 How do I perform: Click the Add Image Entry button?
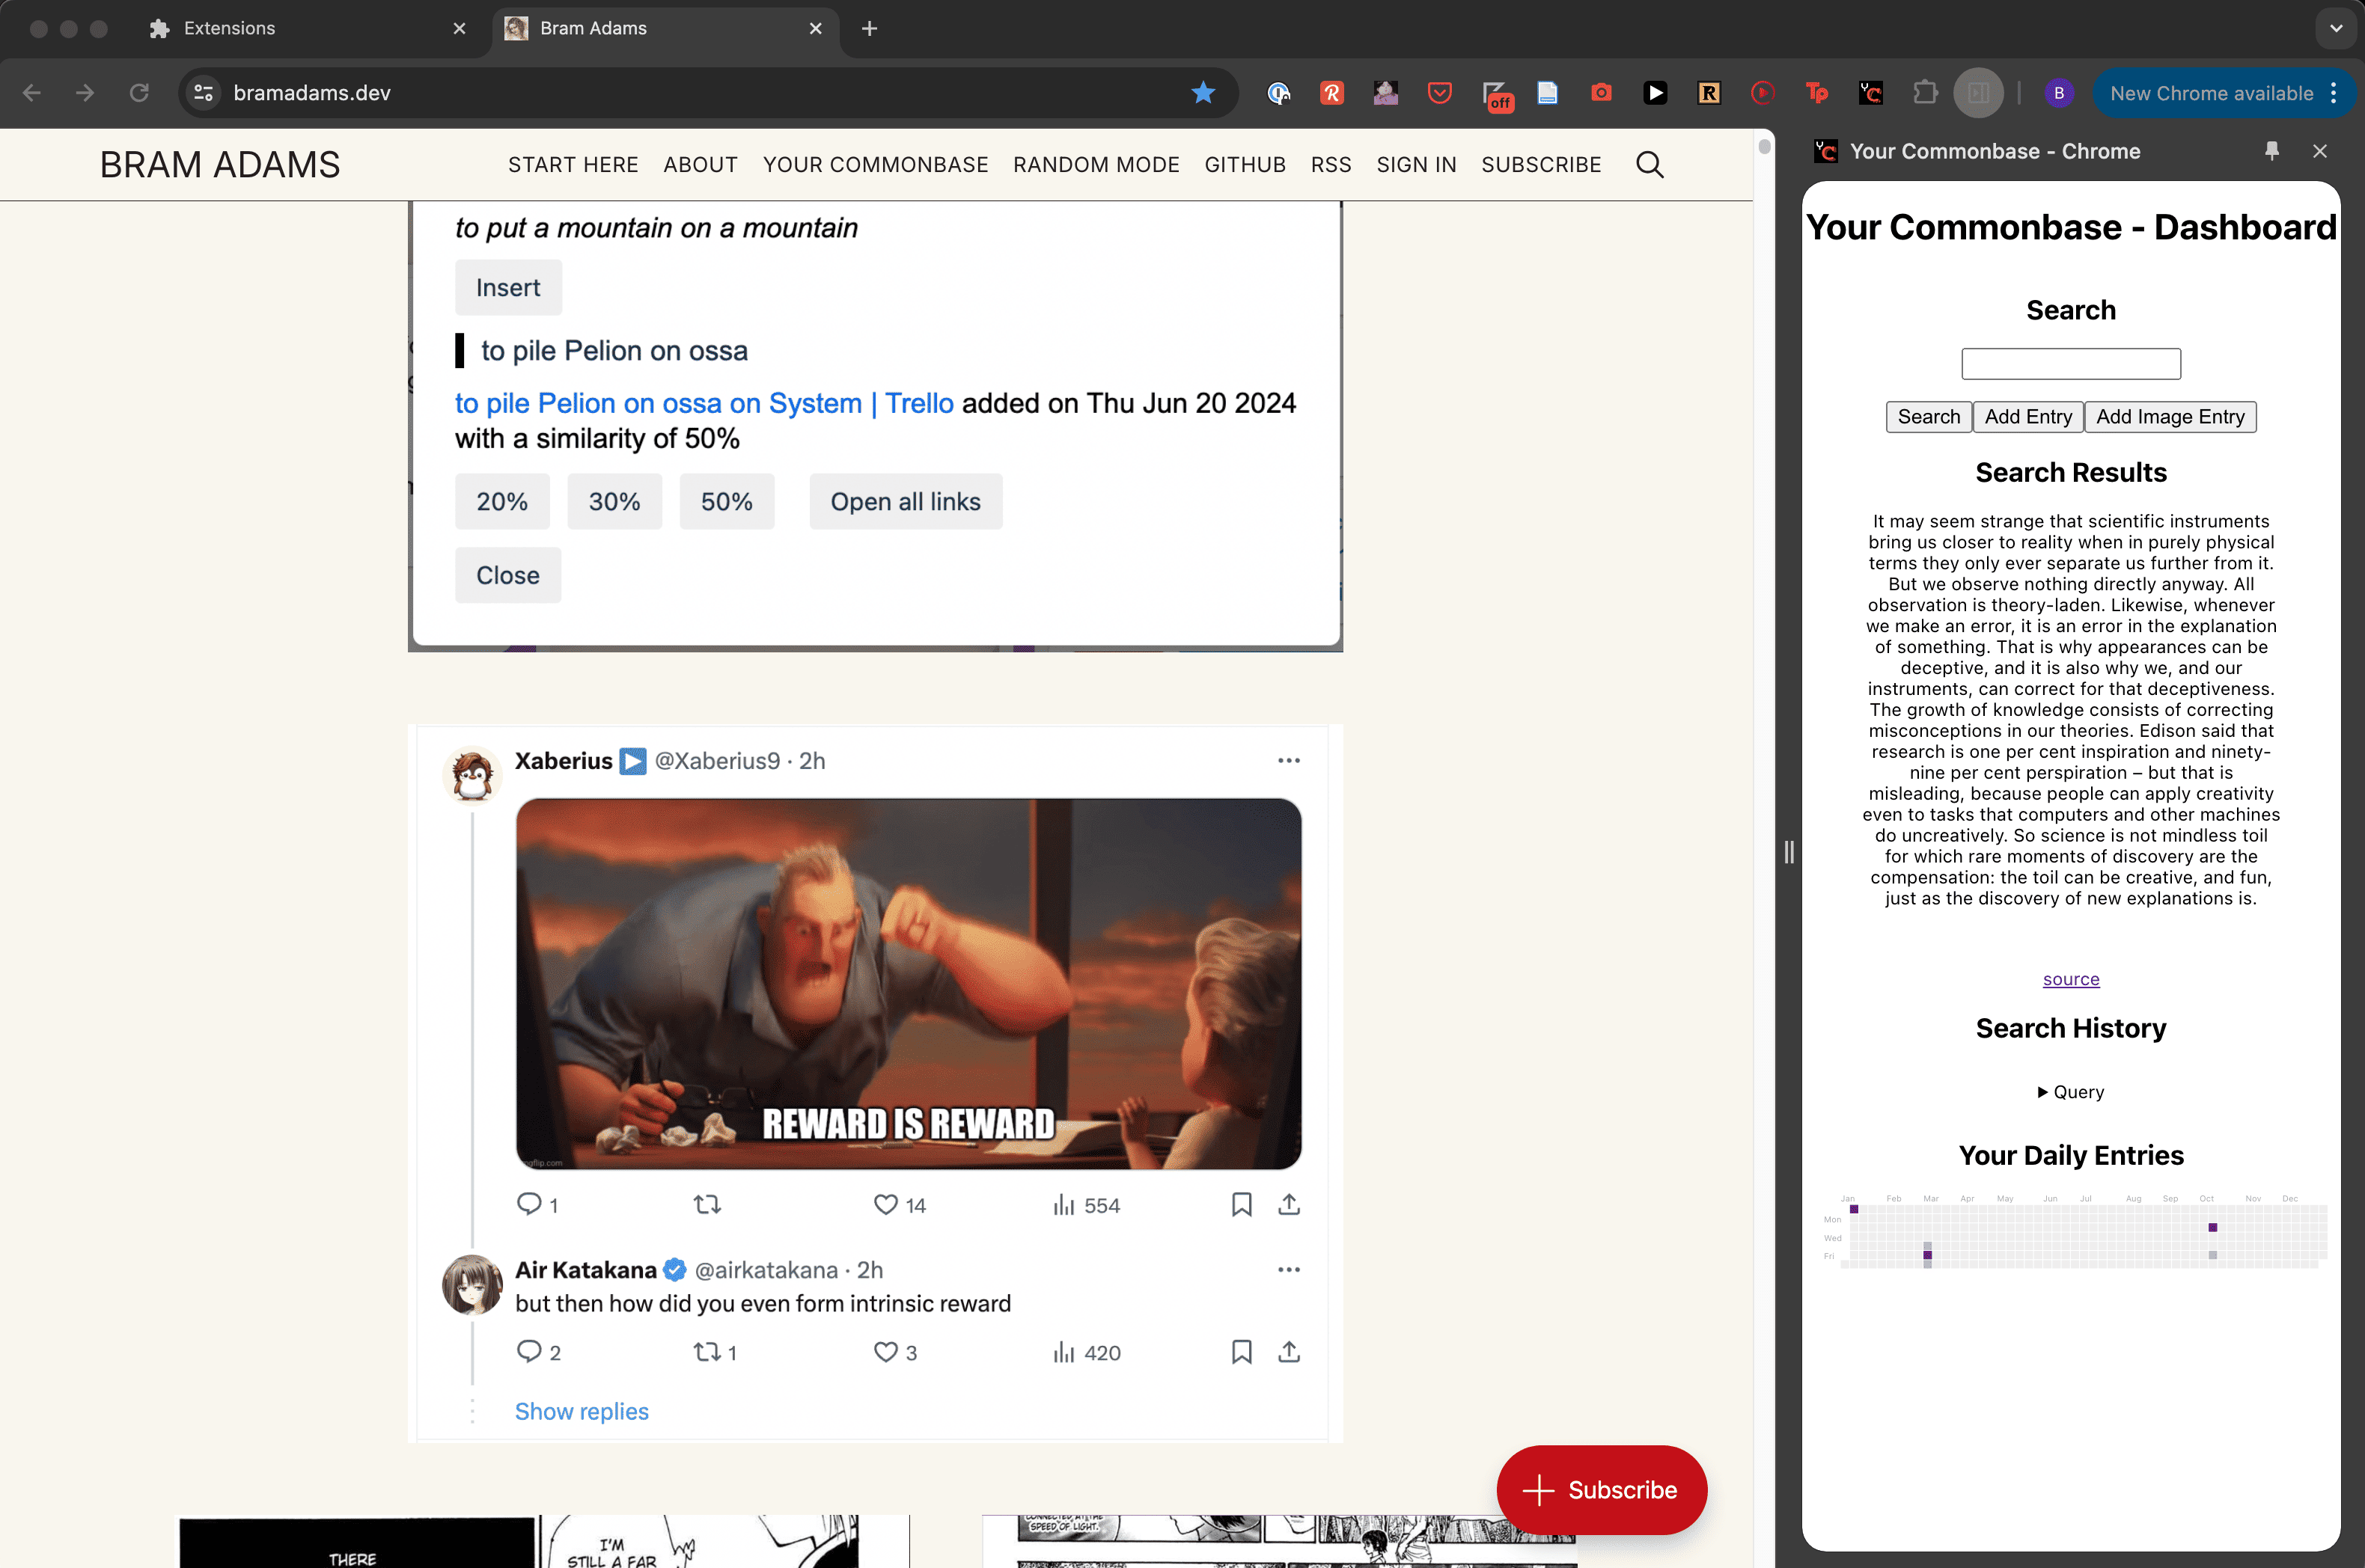point(2170,417)
